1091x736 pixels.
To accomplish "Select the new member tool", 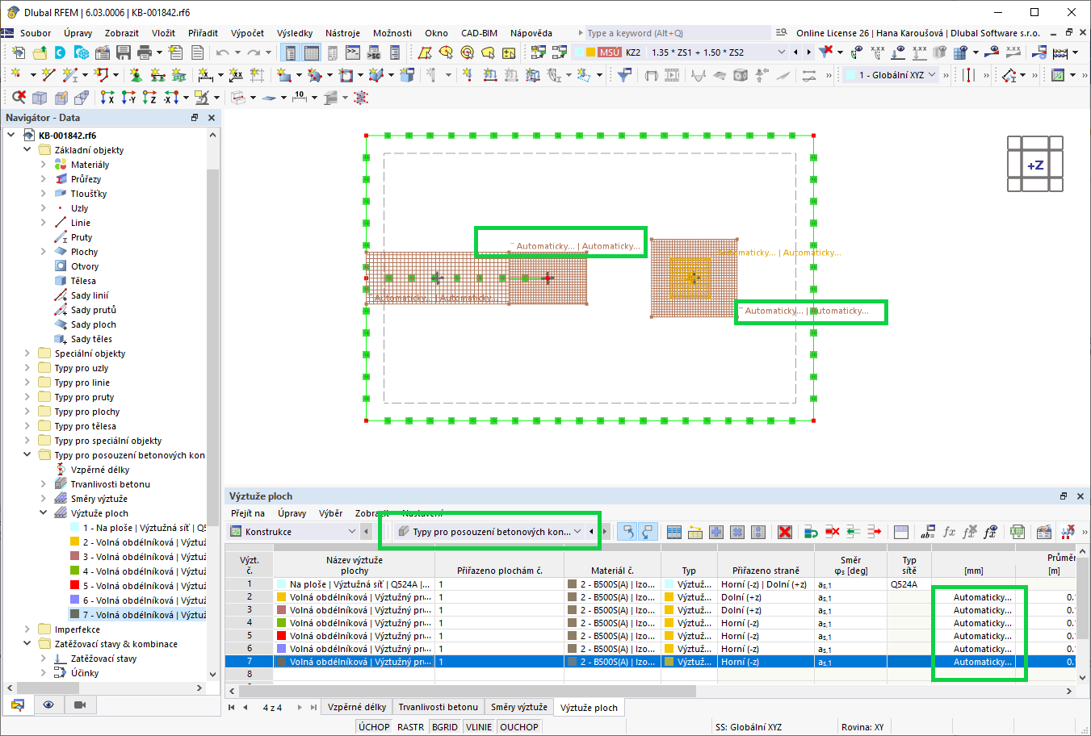I will coord(70,75).
